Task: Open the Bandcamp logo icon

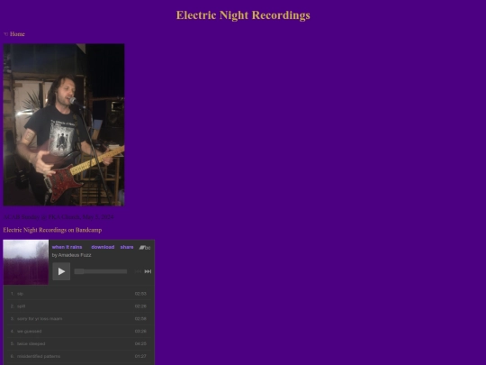Action: click(x=145, y=247)
